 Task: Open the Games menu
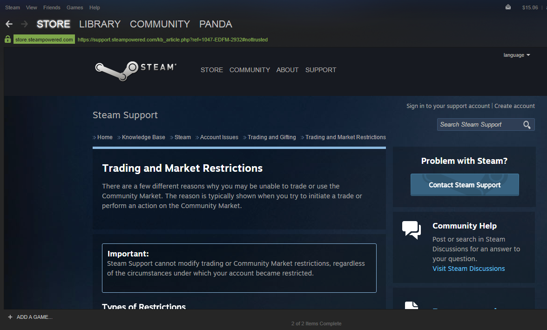pos(74,7)
